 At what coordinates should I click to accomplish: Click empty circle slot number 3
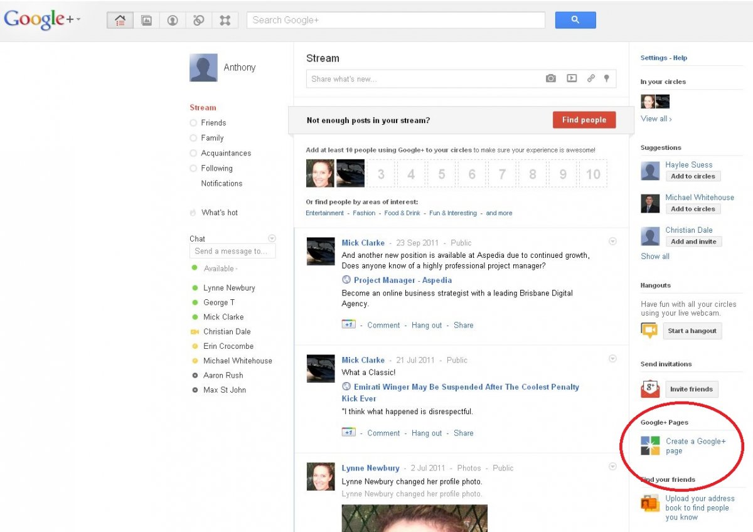pos(381,174)
